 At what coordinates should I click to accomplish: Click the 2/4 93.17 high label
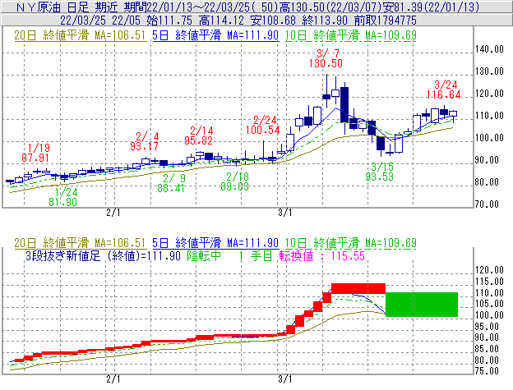click(x=145, y=141)
